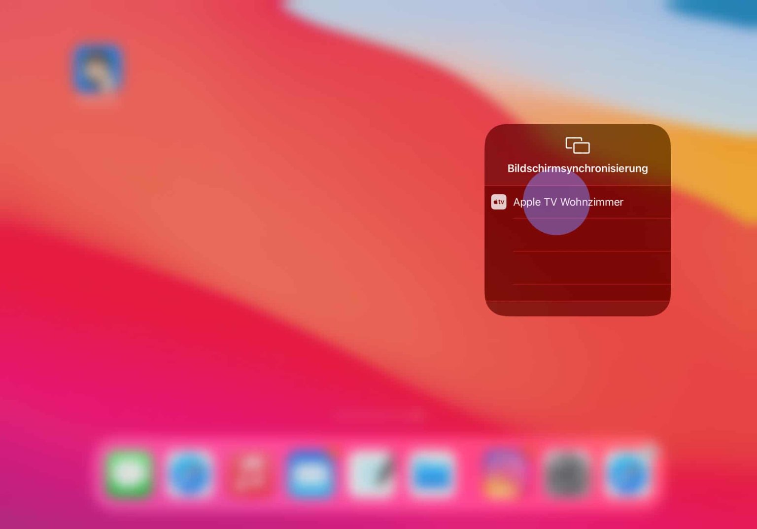757x529 pixels.
Task: Select Apple TV Wohnzimmer as mirroring target
Action: [568, 202]
